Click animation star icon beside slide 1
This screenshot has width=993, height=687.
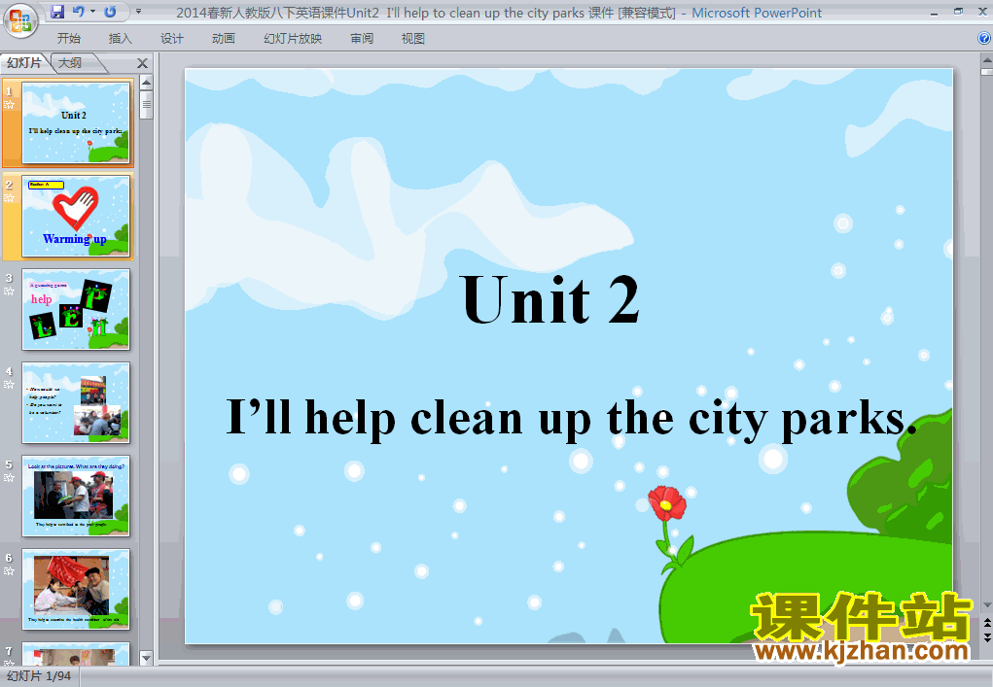pos(9,105)
